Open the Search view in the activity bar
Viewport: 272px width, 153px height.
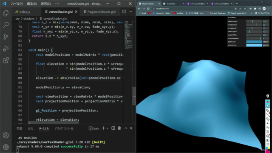[6, 25]
